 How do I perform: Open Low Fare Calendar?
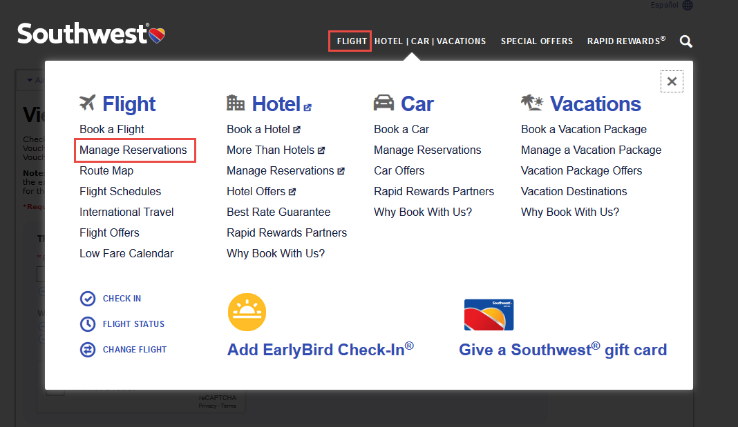point(126,253)
